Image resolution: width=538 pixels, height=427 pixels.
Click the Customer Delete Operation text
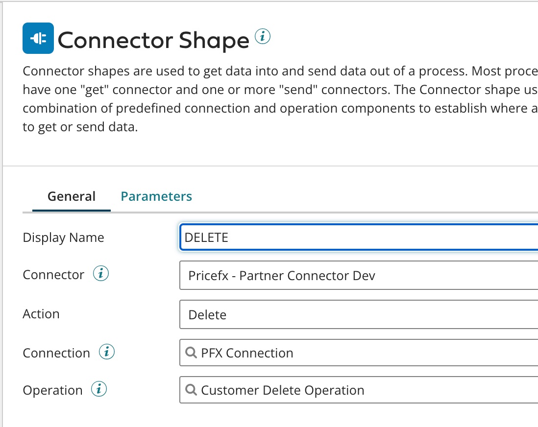pos(283,390)
